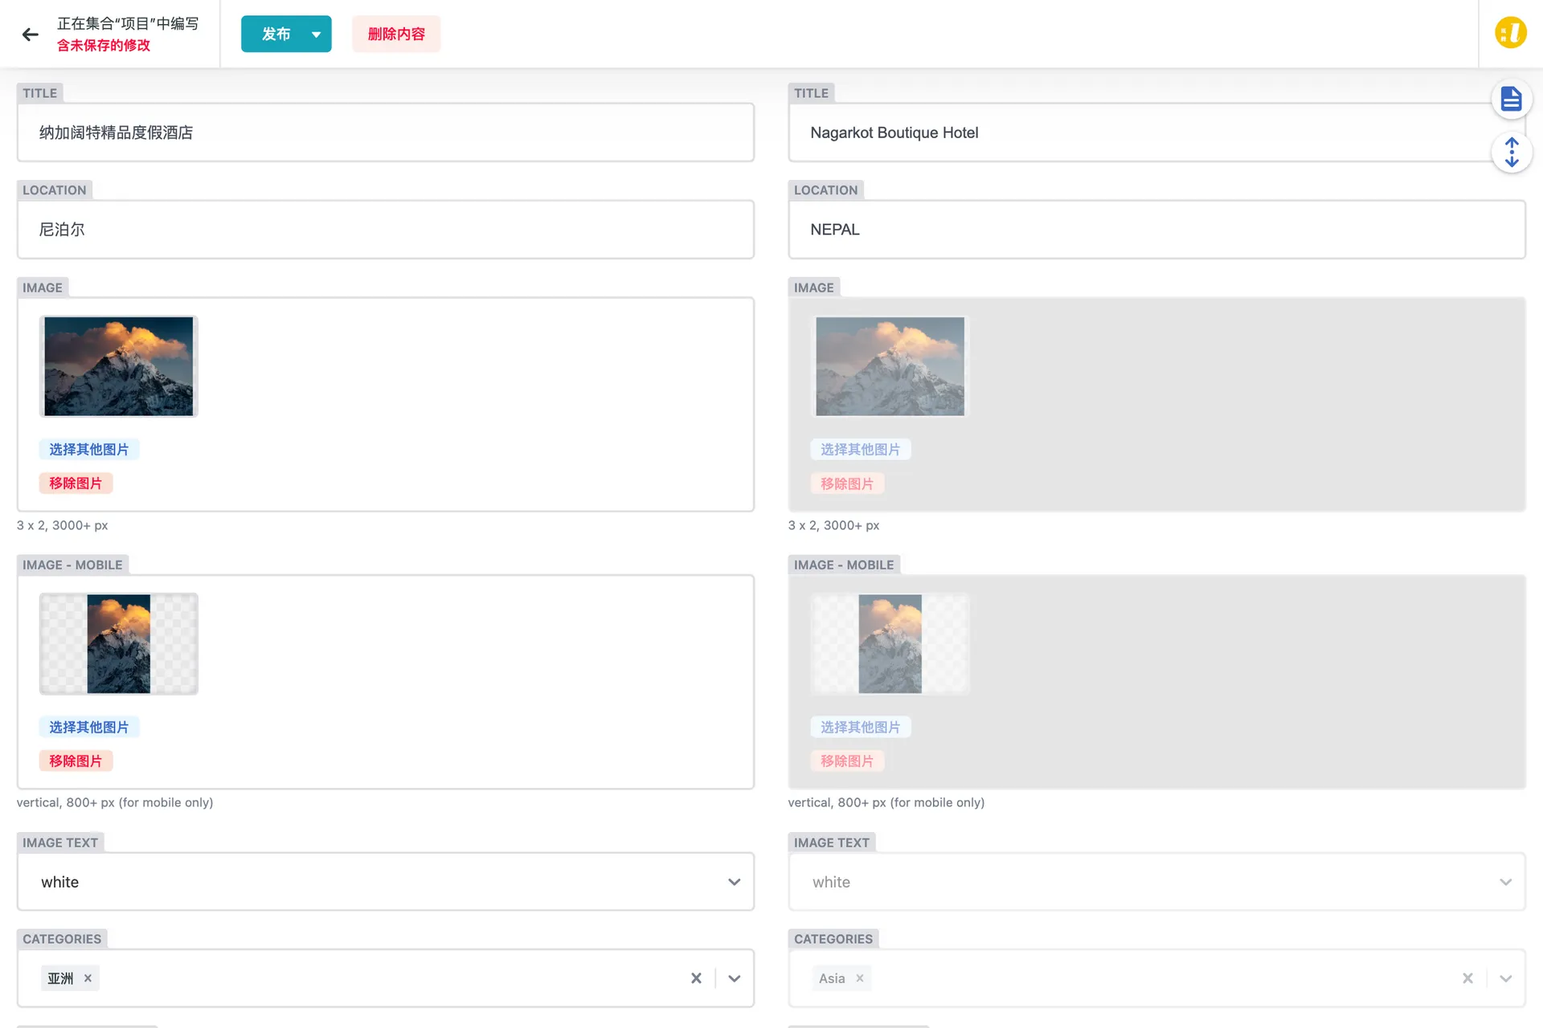Click 移除图片 under left IMAGE - MOBILE
1543x1028 pixels.
pos(76,761)
